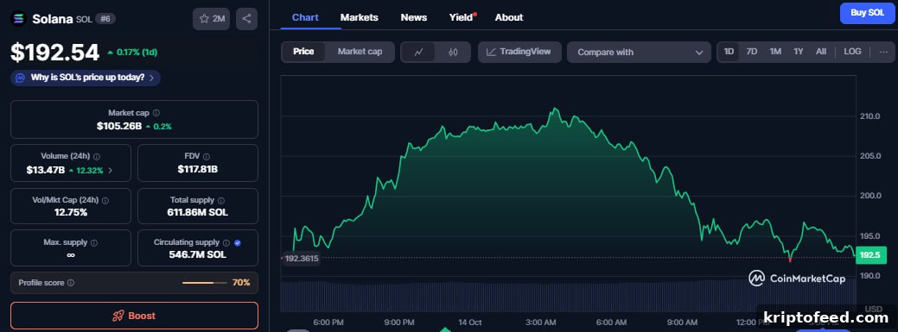The height and width of the screenshot is (332, 898).
Task: Open Vol/Mkt Cap (24h) info icon
Action: click(105, 201)
